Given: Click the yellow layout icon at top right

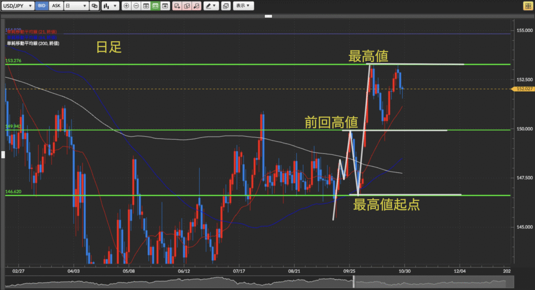Looking at the screenshot, I should click(528, 6).
